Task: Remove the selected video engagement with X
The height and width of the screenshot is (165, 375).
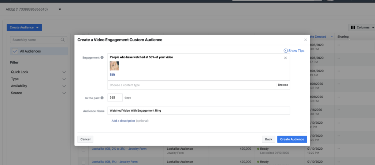Action: point(285,58)
